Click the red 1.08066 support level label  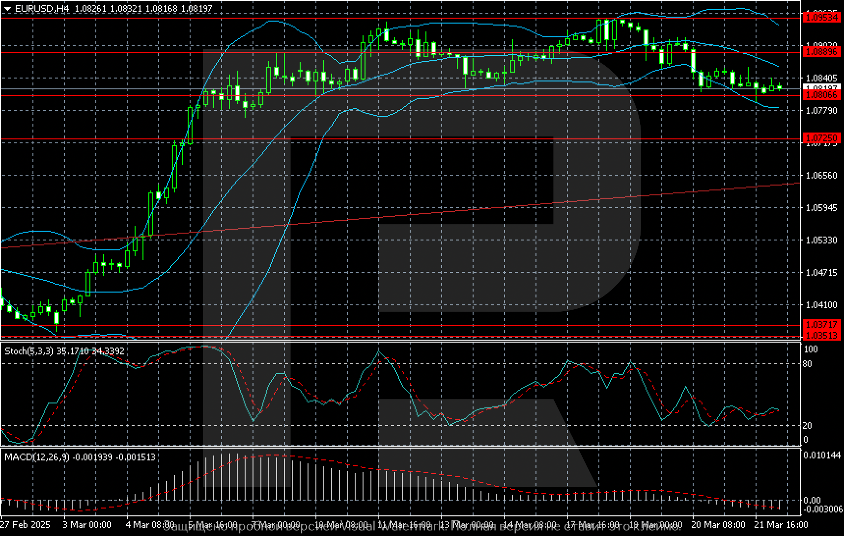pos(821,95)
